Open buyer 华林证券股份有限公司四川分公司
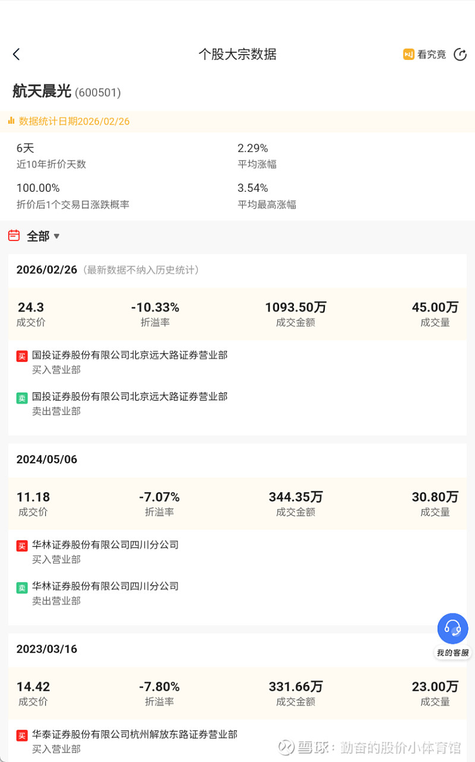This screenshot has height=762, width=475. click(x=105, y=545)
